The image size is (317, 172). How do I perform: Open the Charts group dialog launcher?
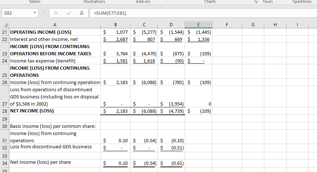pos(256,2)
